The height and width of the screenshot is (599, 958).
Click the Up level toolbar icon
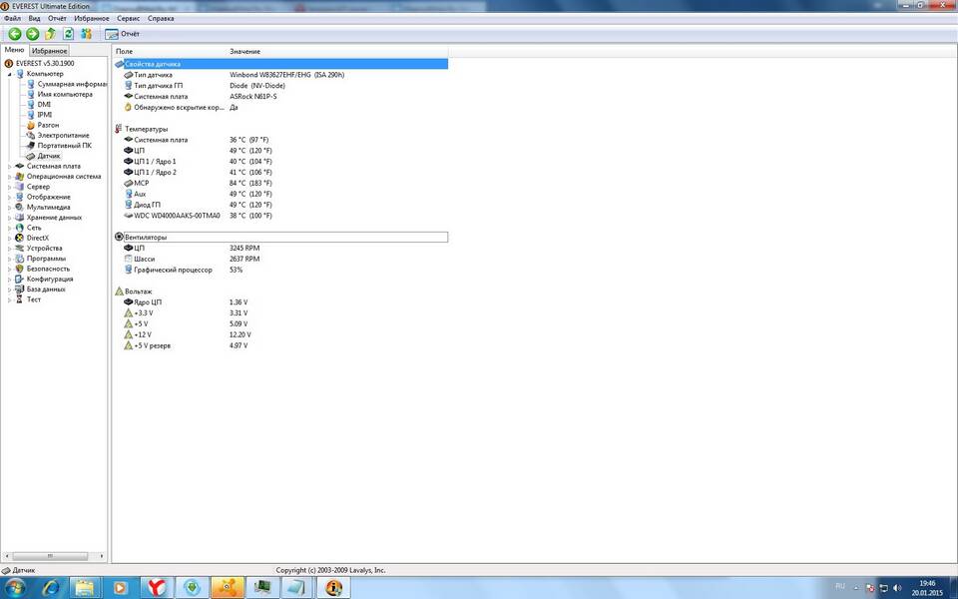click(50, 34)
